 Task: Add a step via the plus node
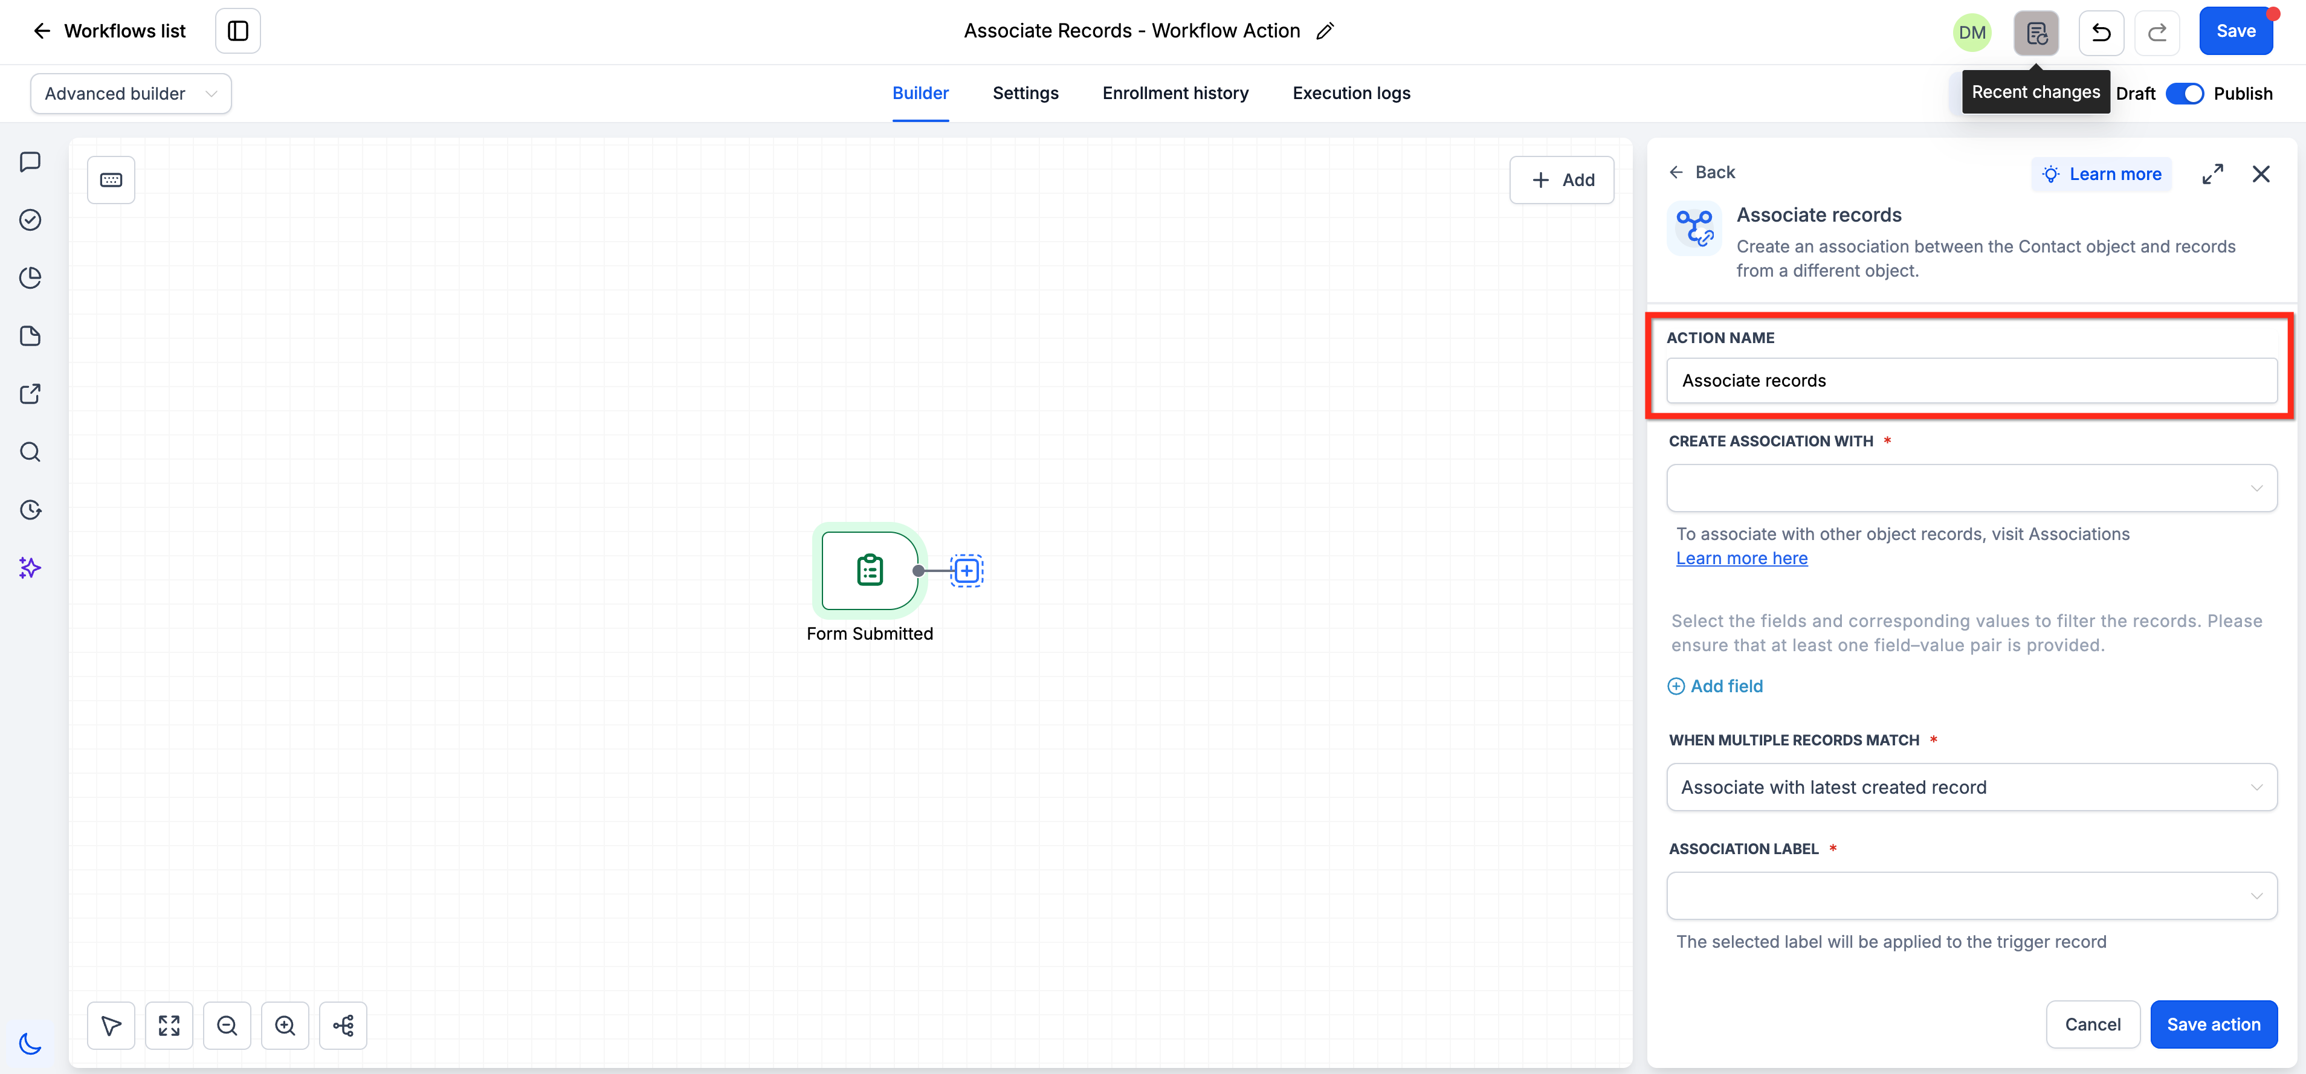point(967,571)
